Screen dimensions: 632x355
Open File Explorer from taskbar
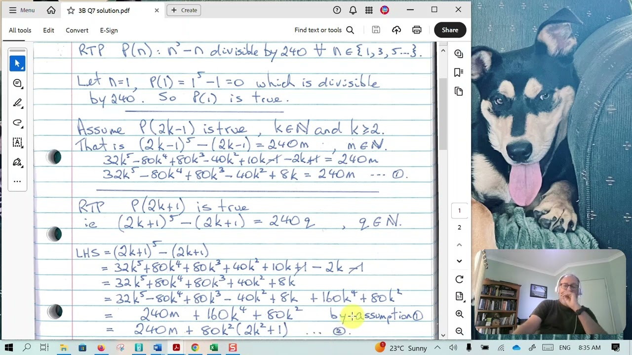coord(63,348)
